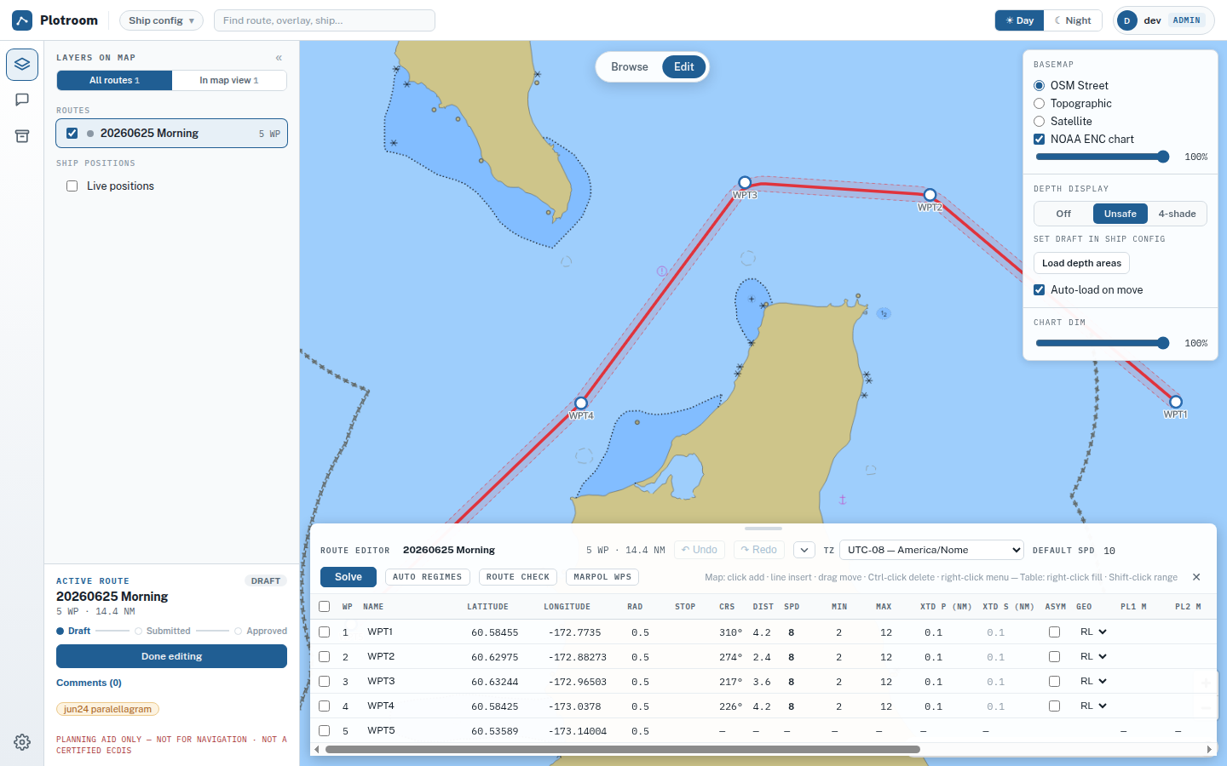Screen dimensions: 1227x766
Task: Open the comments sidebar icon
Action: (22, 100)
